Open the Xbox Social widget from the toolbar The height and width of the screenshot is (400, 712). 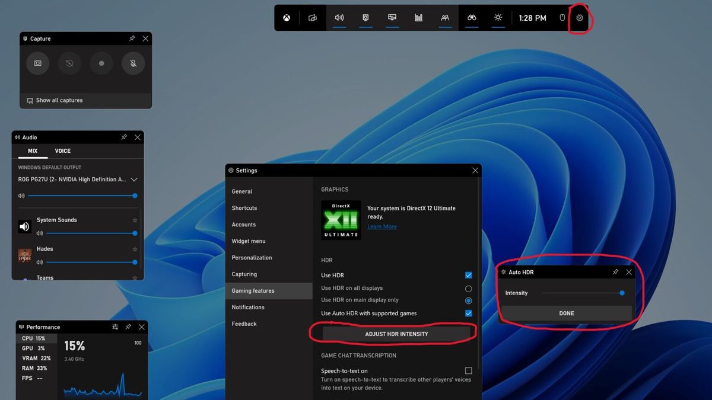[445, 18]
